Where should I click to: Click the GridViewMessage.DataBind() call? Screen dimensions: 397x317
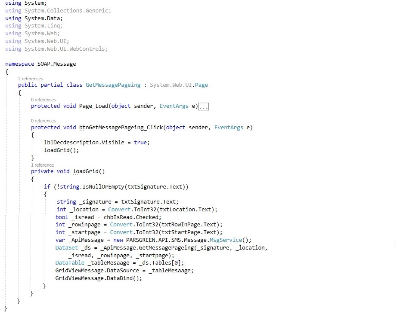[x=98, y=278]
